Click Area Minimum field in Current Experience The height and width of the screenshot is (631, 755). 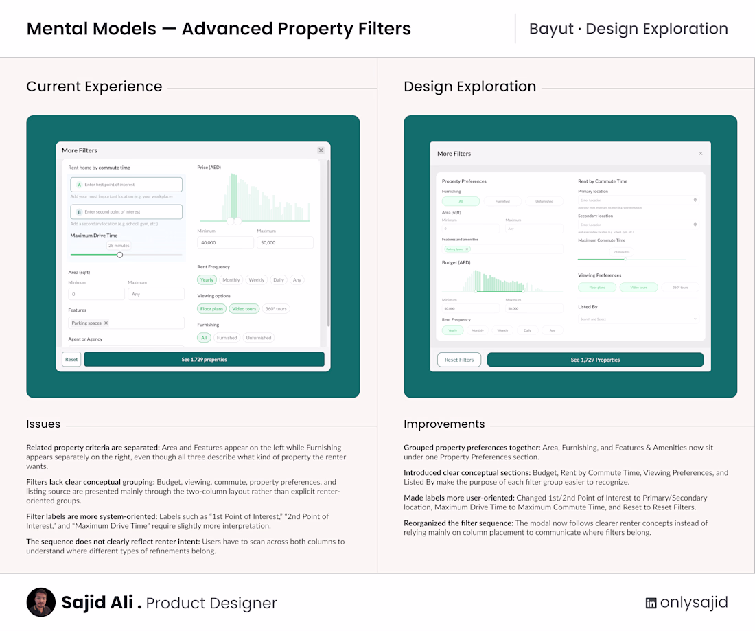point(96,294)
